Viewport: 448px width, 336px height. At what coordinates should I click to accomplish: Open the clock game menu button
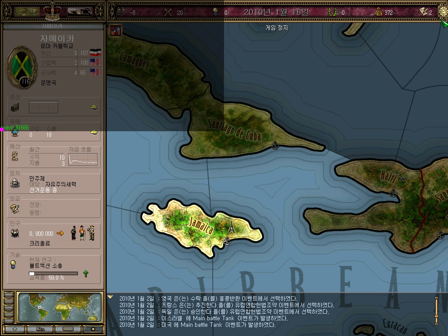[x=443, y=13]
